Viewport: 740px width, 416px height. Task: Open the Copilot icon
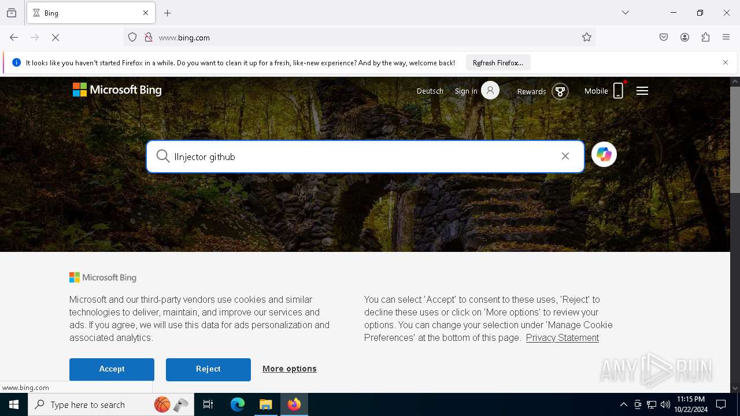click(604, 154)
